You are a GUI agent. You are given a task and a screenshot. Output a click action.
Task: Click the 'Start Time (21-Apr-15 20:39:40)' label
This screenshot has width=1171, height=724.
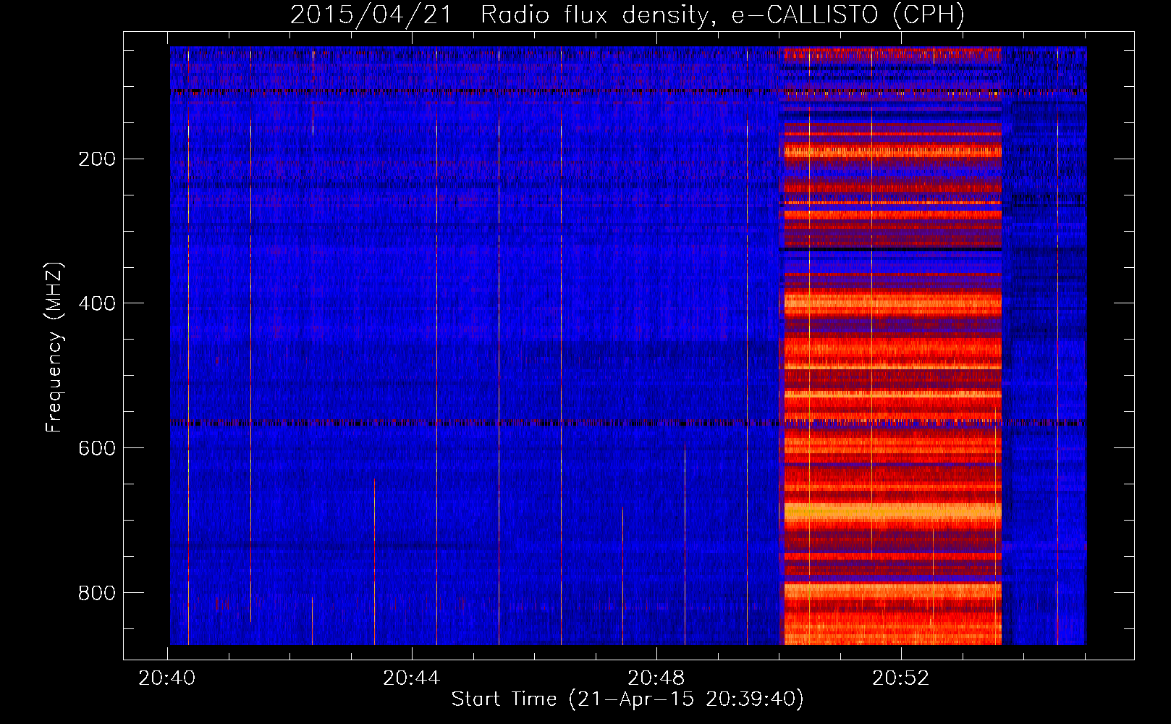[x=627, y=699]
